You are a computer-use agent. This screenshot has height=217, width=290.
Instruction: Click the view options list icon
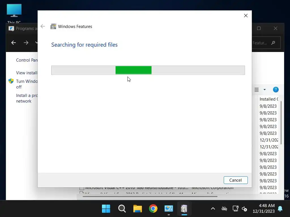(257, 90)
